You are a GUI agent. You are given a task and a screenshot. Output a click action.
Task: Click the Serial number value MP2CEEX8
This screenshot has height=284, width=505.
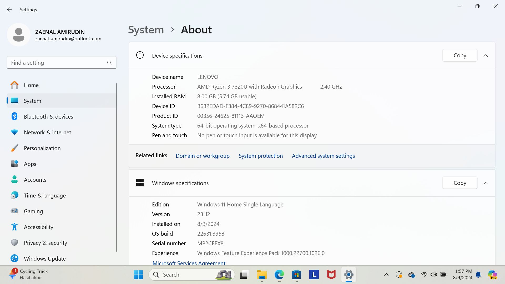tap(210, 244)
